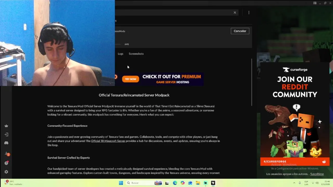Maximize the CurseForge window
333x187 pixels.
coord(325,3)
